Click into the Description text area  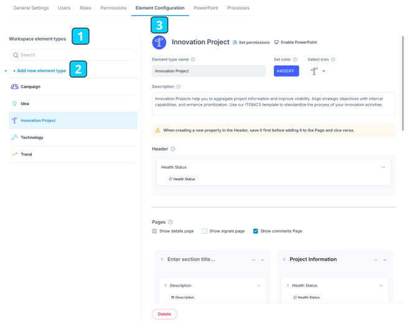click(274, 104)
